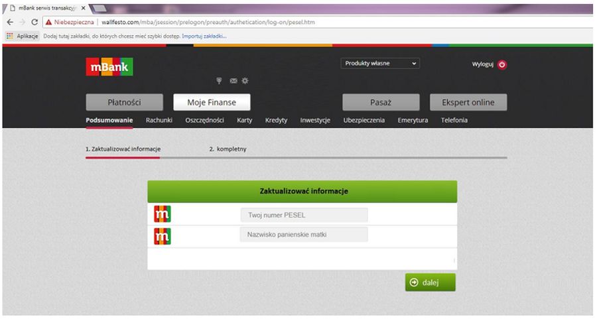Reload the page with refresh icon

click(34, 22)
